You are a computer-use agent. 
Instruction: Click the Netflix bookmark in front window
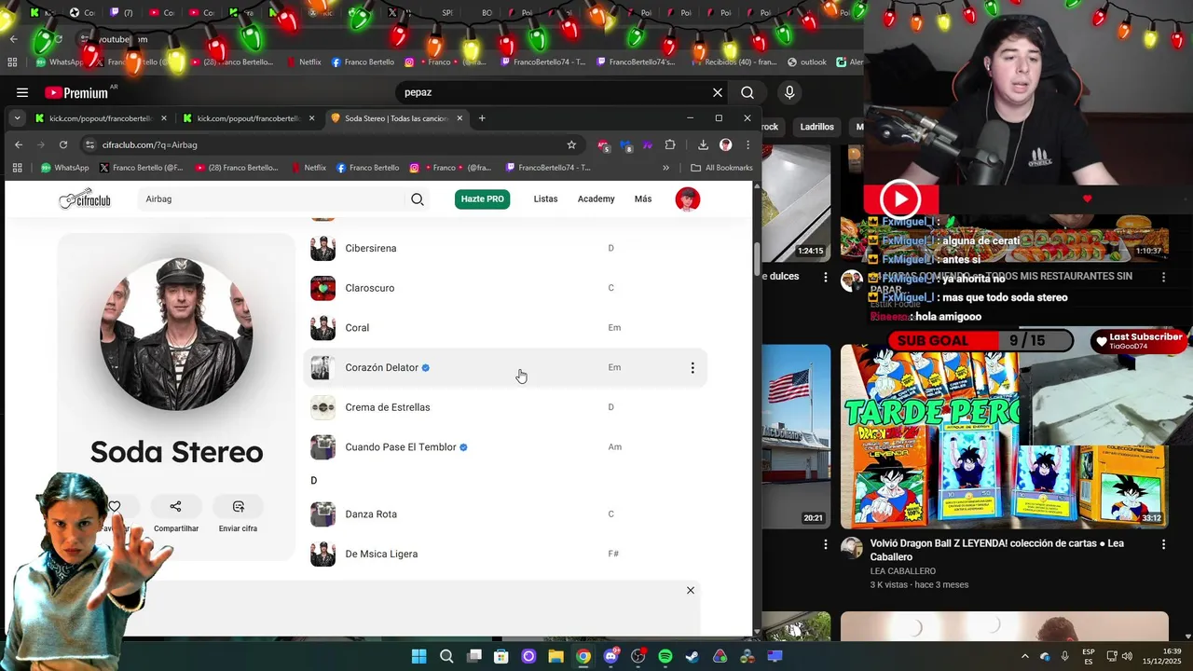click(x=309, y=168)
